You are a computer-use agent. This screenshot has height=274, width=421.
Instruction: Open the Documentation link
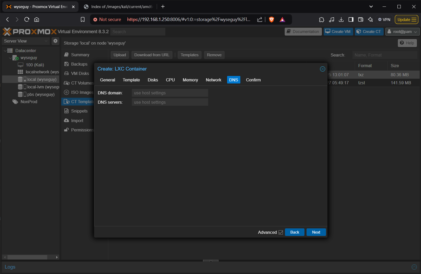(303, 32)
